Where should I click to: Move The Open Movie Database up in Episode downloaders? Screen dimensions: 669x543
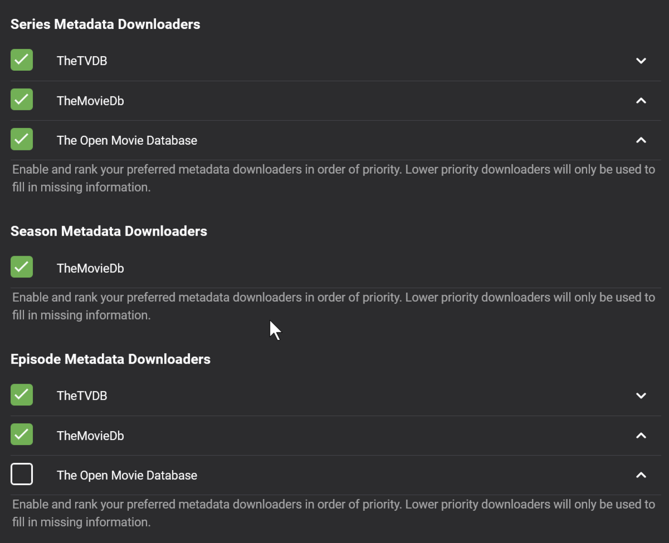(641, 475)
